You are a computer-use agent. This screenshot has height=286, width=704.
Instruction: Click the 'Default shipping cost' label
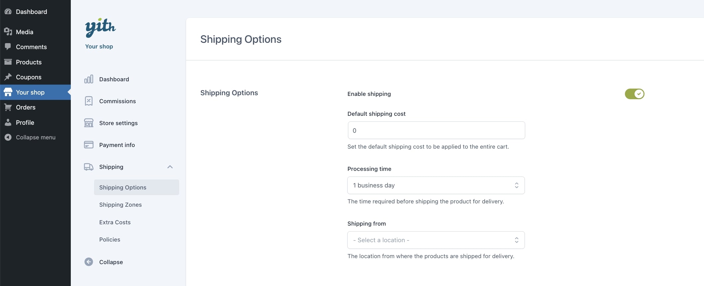tap(376, 114)
